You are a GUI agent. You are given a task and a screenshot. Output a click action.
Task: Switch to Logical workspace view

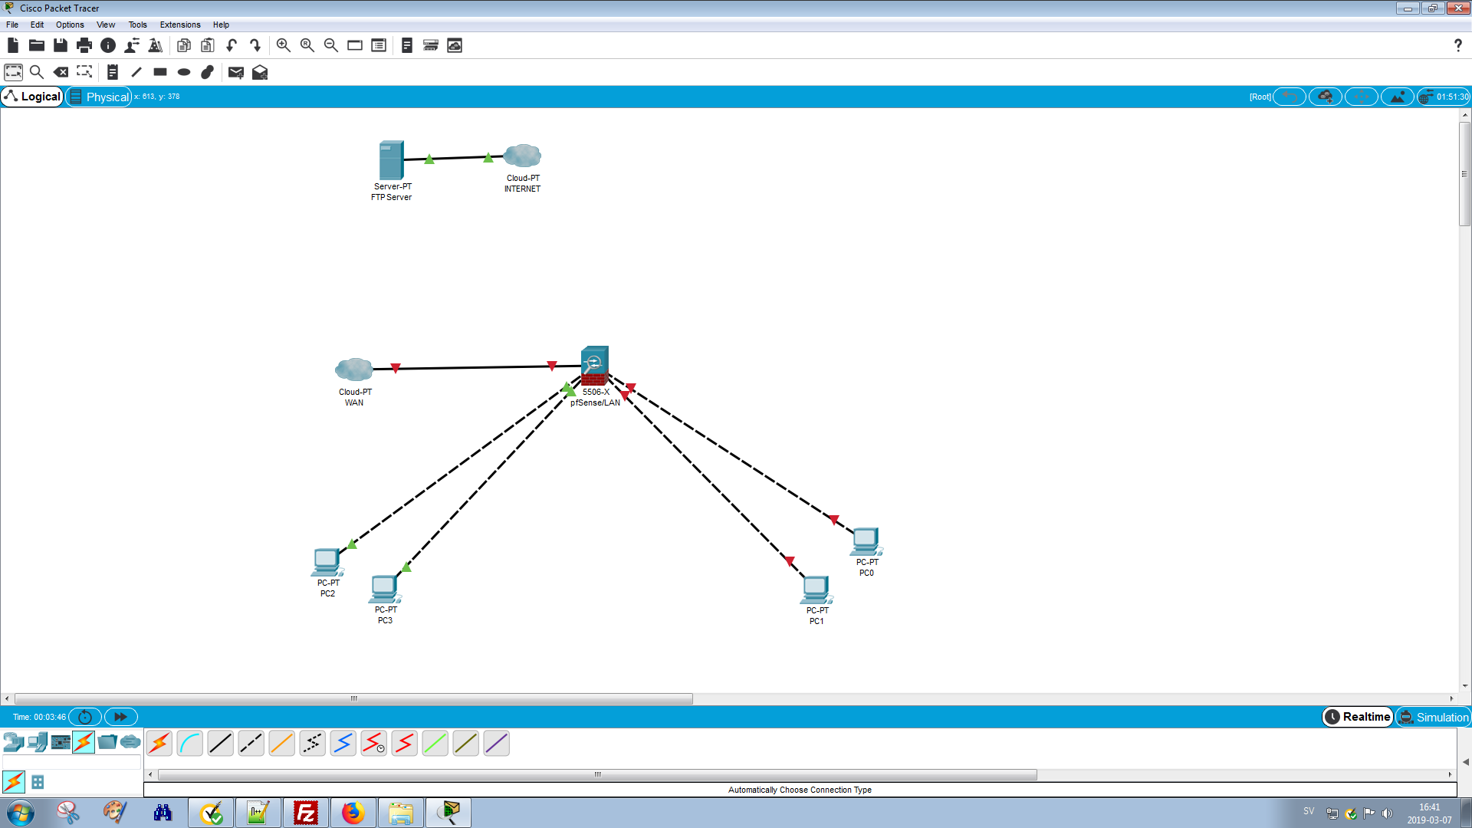pyautogui.click(x=32, y=97)
